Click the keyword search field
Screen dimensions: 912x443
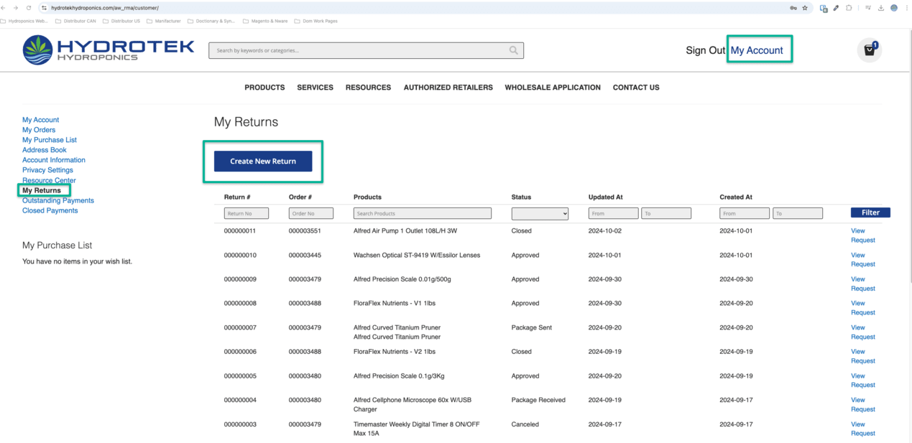click(x=366, y=50)
